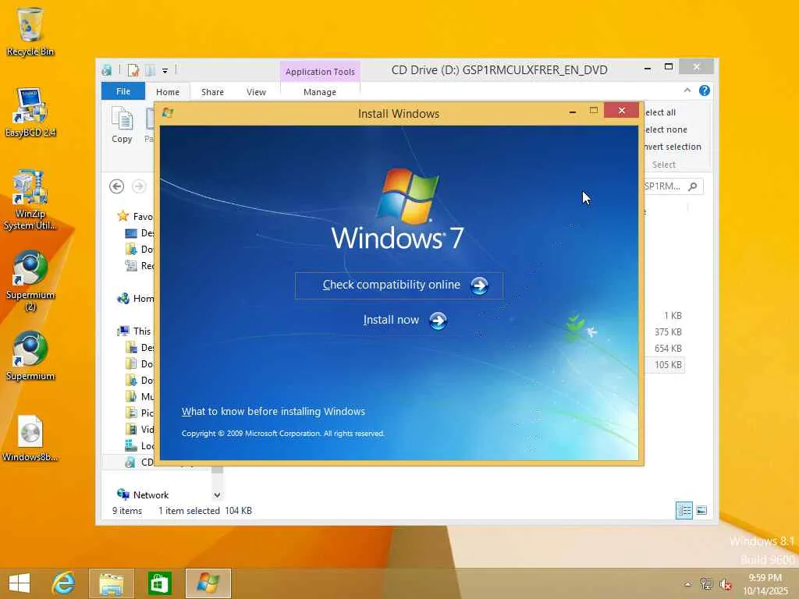Screen dimensions: 799x599
Task: Click the Properties quick access toolbar icon
Action: 133,70
